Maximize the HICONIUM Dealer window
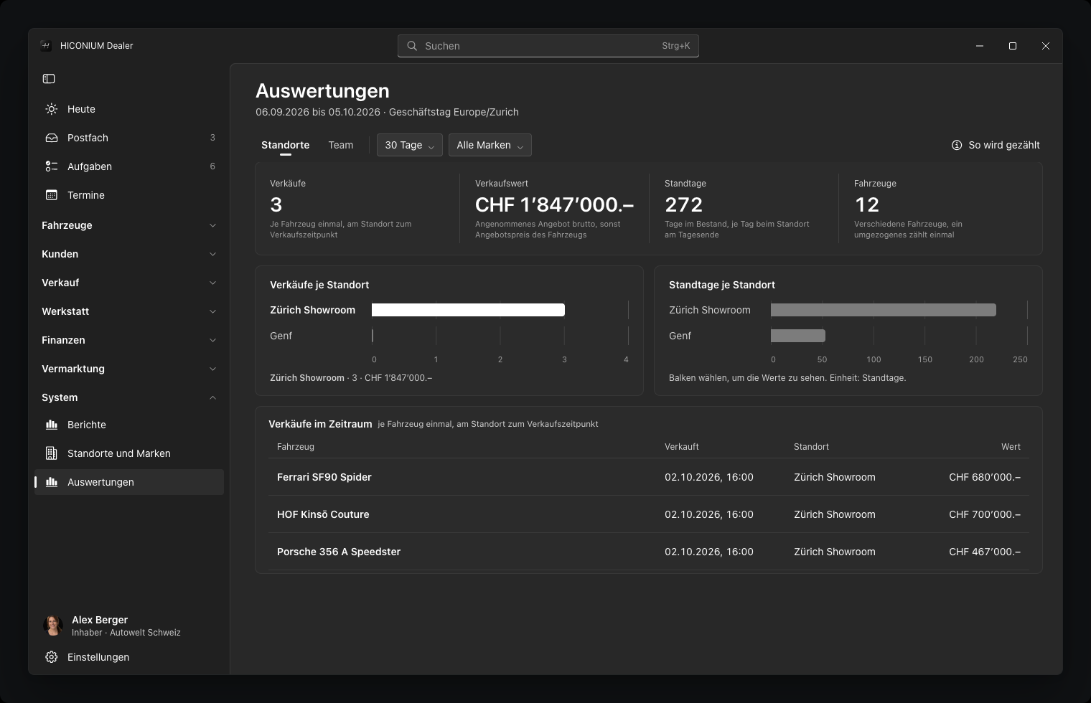1091x703 pixels. point(1013,46)
